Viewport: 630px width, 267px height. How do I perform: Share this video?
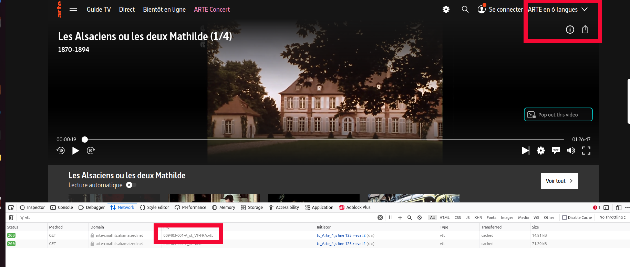585,29
